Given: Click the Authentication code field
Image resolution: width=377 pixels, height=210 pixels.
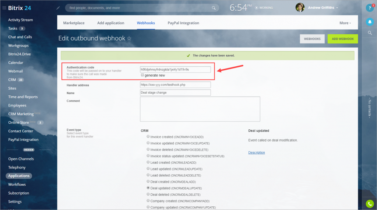Looking at the screenshot, I should (x=175, y=70).
